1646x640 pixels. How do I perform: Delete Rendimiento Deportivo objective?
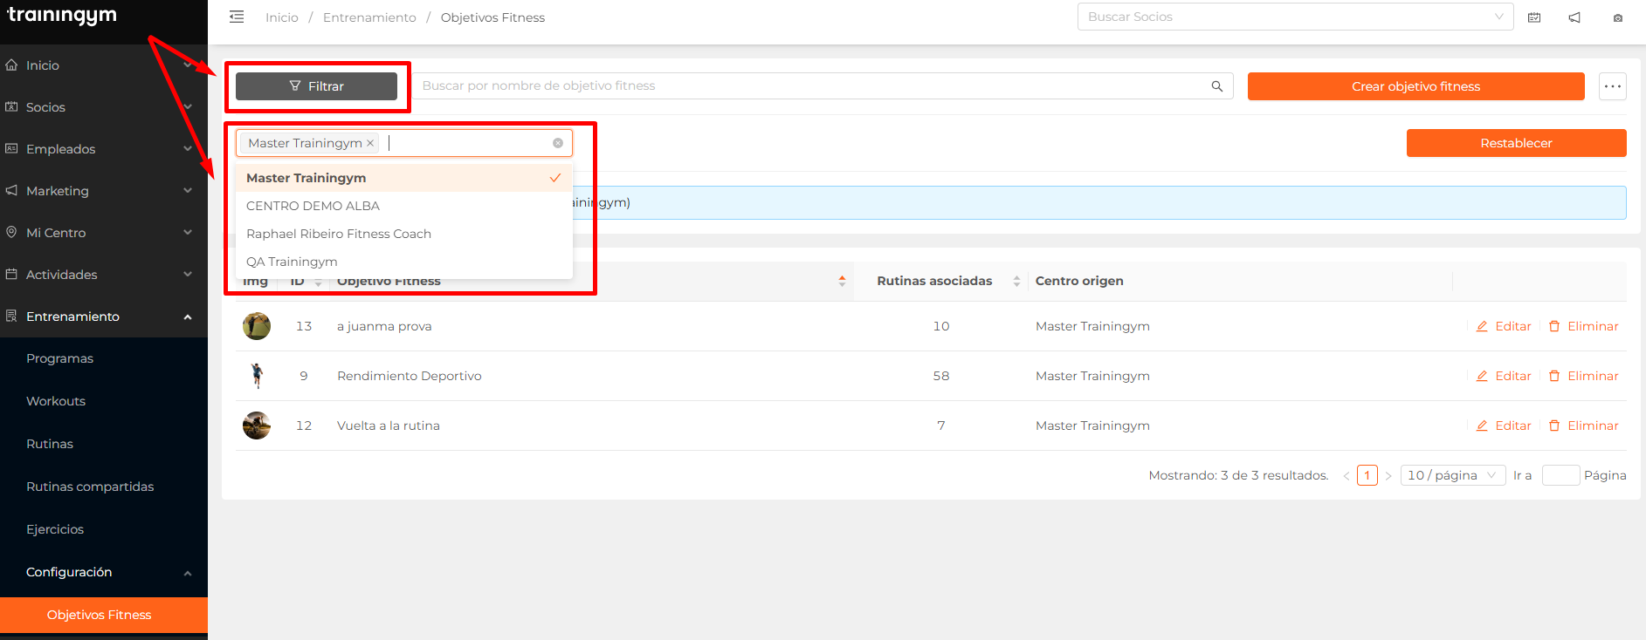tap(1583, 376)
